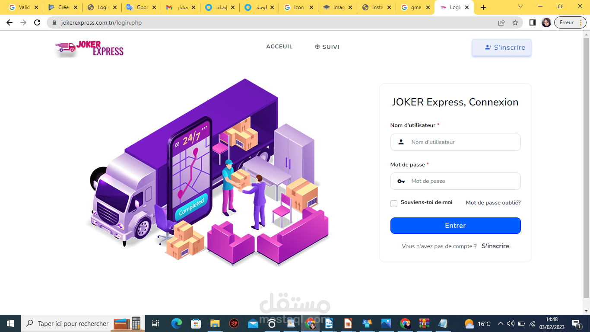Show hidden system tray icons
590x332 pixels.
tap(500, 324)
